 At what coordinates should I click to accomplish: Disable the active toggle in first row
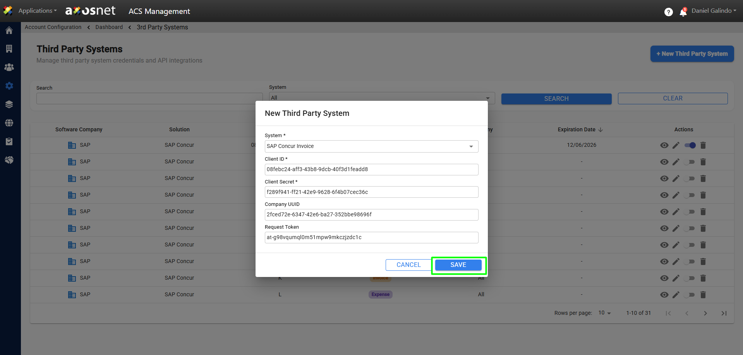point(690,145)
